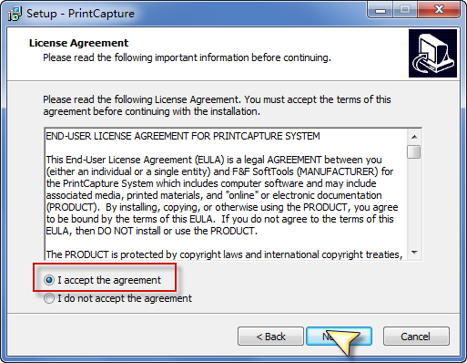This screenshot has width=467, height=363.
Task: Continue installation with the Next button
Action: click(x=339, y=337)
